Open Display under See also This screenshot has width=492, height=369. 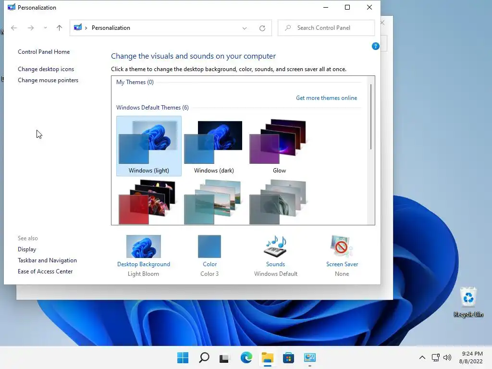(27, 249)
